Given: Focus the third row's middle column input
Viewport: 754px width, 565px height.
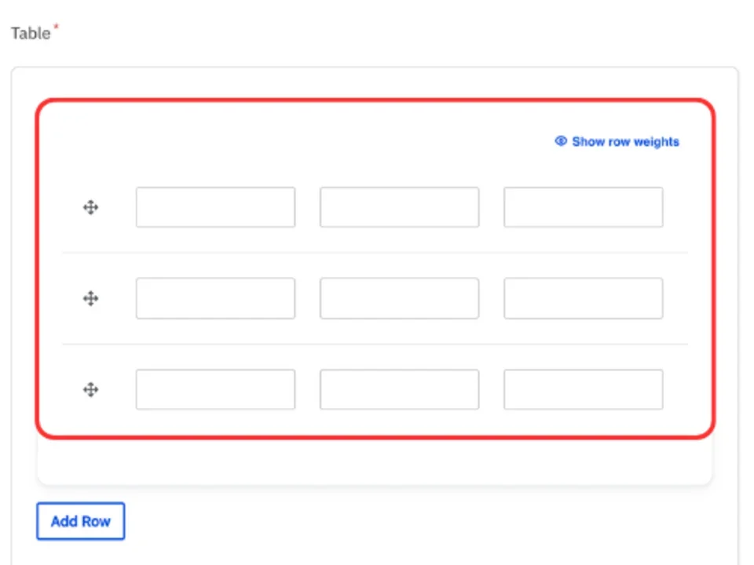Looking at the screenshot, I should 399,389.
